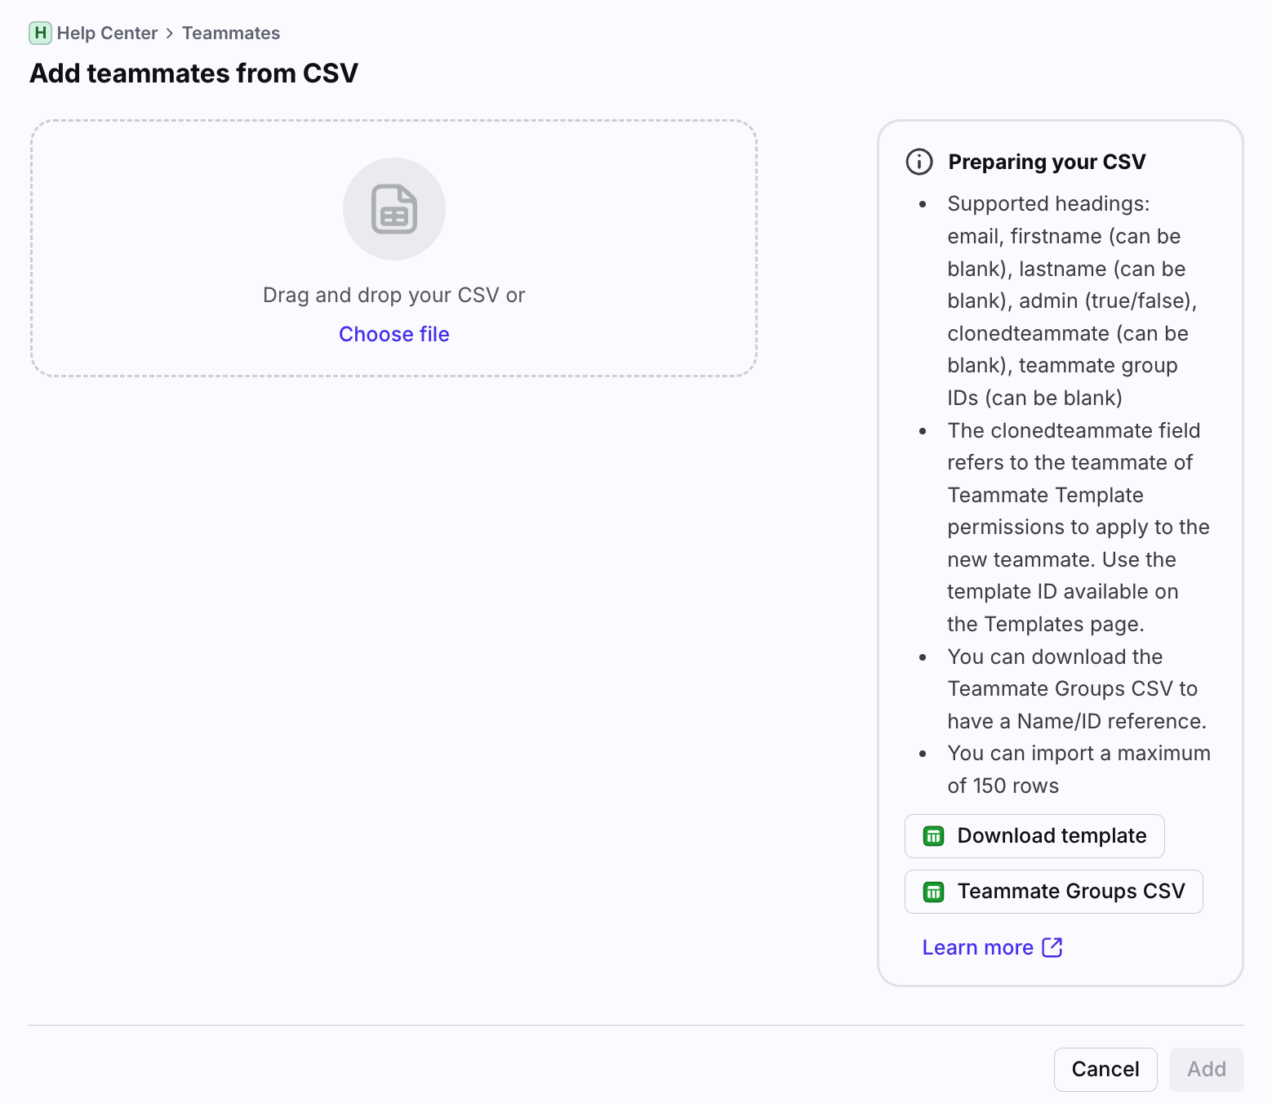
Task: Click the spreadsheet icon on Teammate Groups CSV
Action: pos(933,892)
